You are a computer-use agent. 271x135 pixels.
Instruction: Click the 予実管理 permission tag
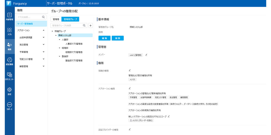coord(133,98)
